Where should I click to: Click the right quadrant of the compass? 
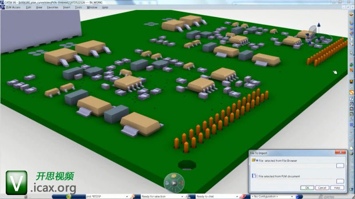181,183
